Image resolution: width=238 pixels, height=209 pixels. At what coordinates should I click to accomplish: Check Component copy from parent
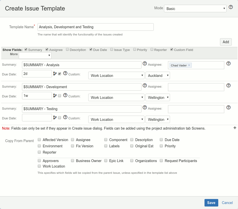click(x=106, y=140)
